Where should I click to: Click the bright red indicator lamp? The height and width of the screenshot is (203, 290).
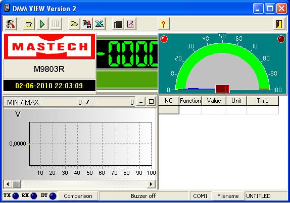(x=164, y=39)
